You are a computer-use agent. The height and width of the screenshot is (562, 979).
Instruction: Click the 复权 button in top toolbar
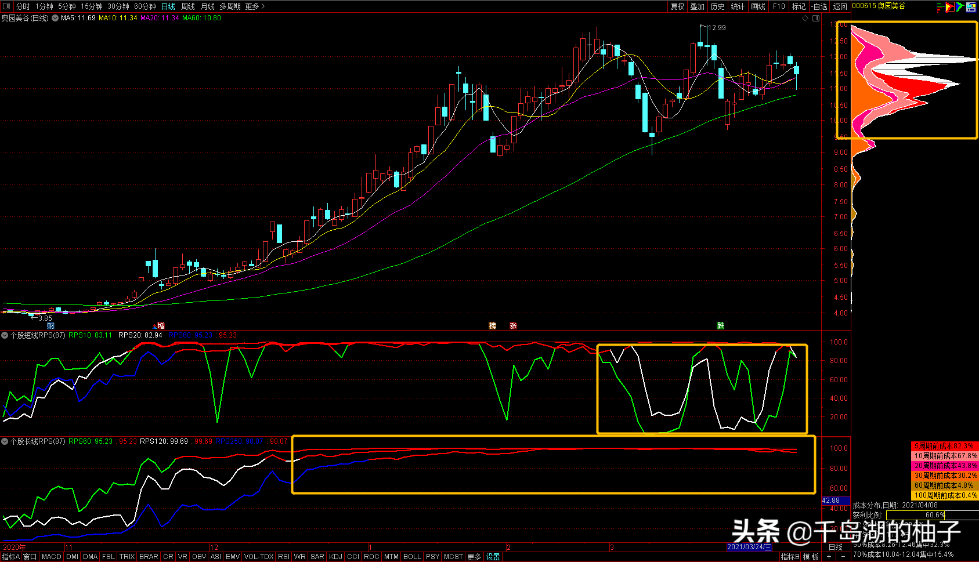pos(677,6)
